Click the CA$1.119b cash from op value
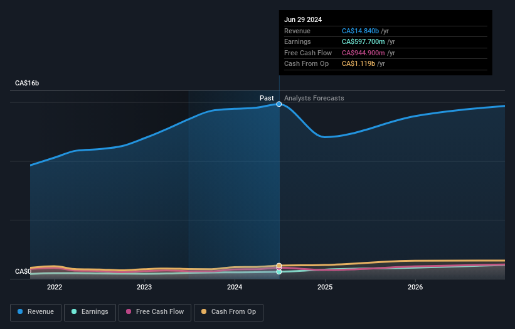 [x=358, y=64]
